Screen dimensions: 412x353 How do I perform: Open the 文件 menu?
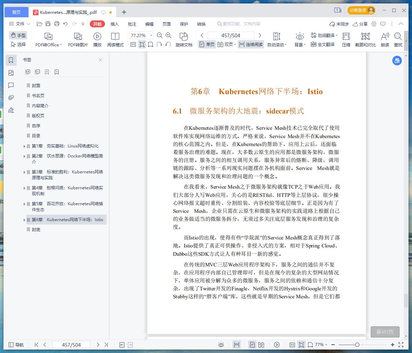19,24
